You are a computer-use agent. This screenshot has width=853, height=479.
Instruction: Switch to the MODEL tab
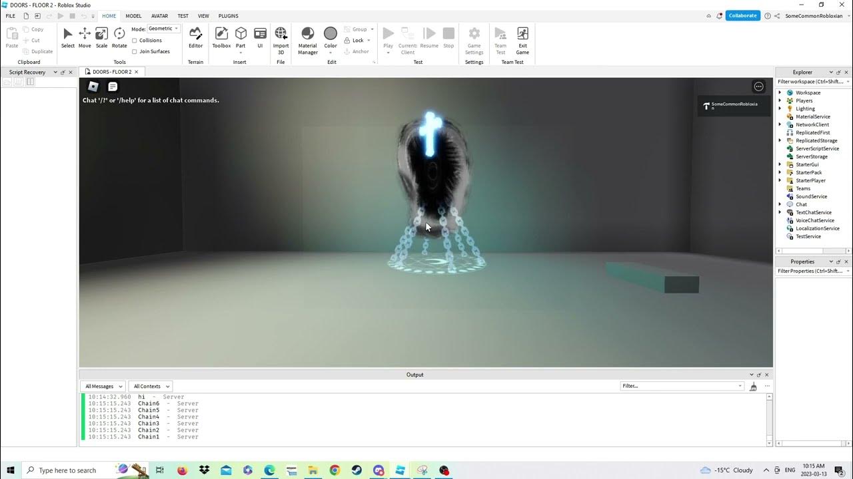click(133, 16)
